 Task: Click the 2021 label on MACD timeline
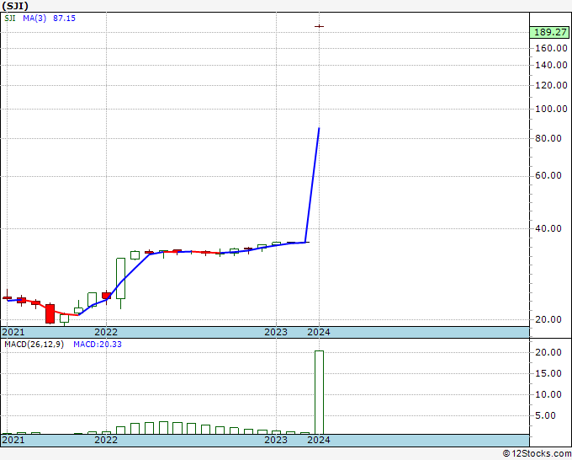coord(13,440)
